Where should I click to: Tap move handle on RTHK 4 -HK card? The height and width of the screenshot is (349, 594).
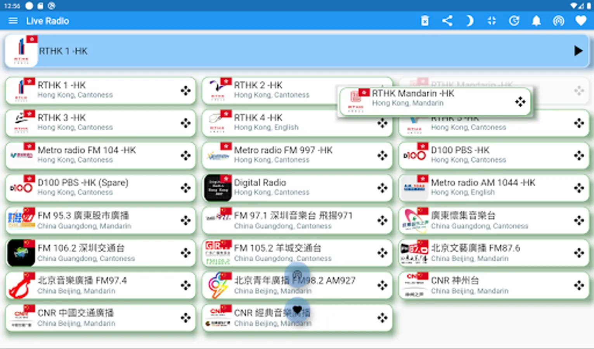382,123
